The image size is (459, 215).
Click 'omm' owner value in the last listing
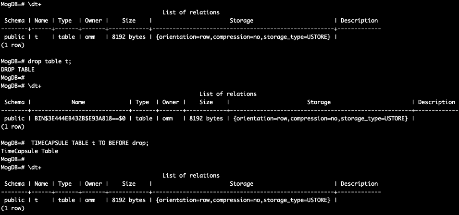(x=90, y=200)
